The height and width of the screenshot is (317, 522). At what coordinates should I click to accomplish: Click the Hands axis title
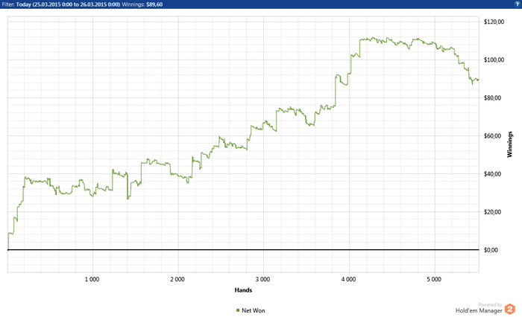coord(243,290)
